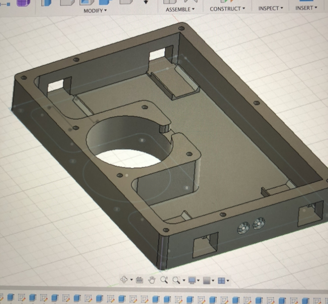Open the Orbit type dropdown arrow
Image resolution: width=328 pixels, height=304 pixels.
tap(132, 280)
